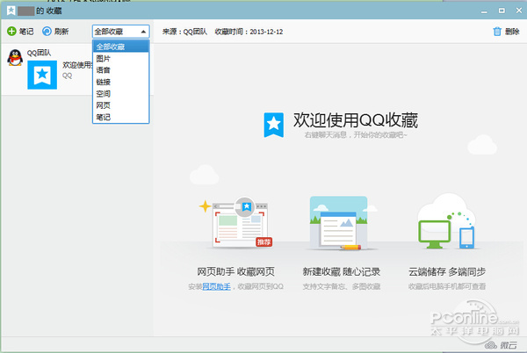The width and height of the screenshot is (527, 353).
Task: Click the 网页助手 收藏网页 caption
Action: [236, 271]
